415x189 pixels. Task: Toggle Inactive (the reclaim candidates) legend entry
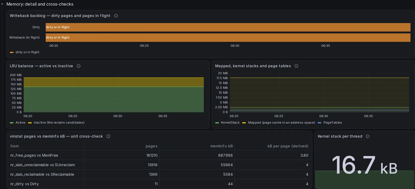(x=59, y=122)
